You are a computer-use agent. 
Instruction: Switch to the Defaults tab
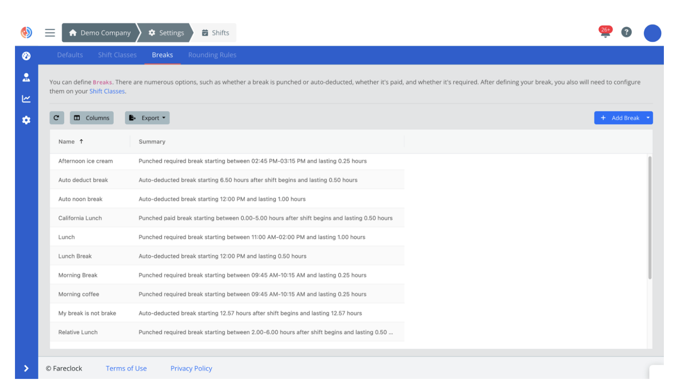tap(70, 55)
